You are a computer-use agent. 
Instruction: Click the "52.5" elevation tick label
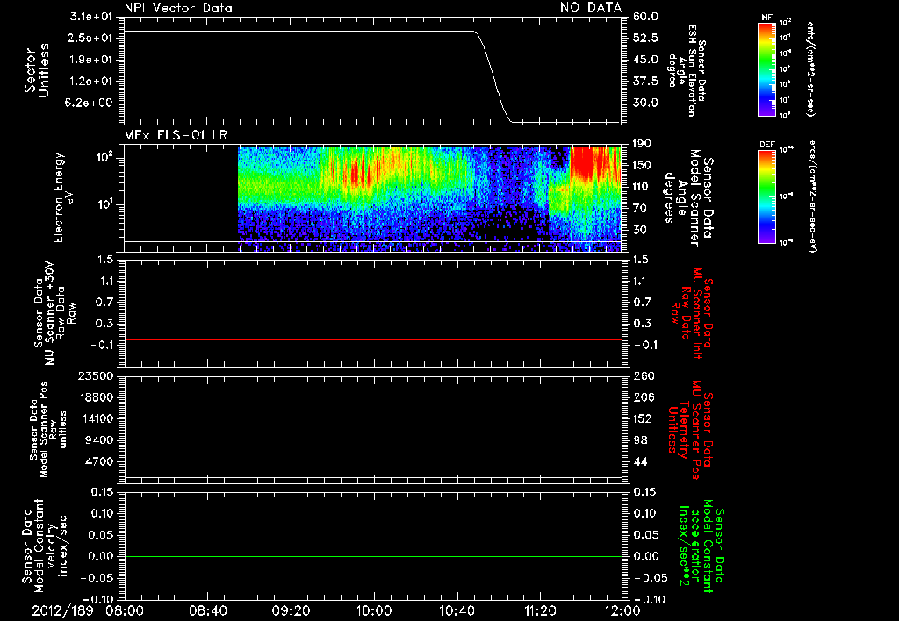[x=645, y=38]
